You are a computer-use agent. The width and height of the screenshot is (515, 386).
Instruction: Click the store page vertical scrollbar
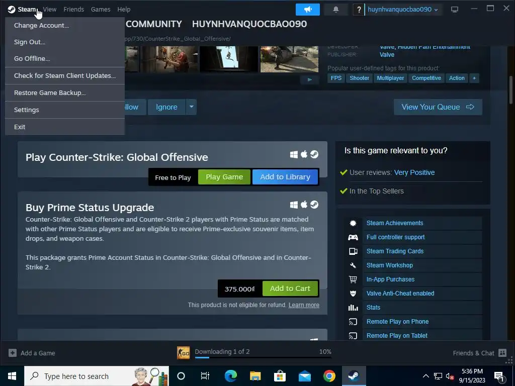click(x=511, y=90)
